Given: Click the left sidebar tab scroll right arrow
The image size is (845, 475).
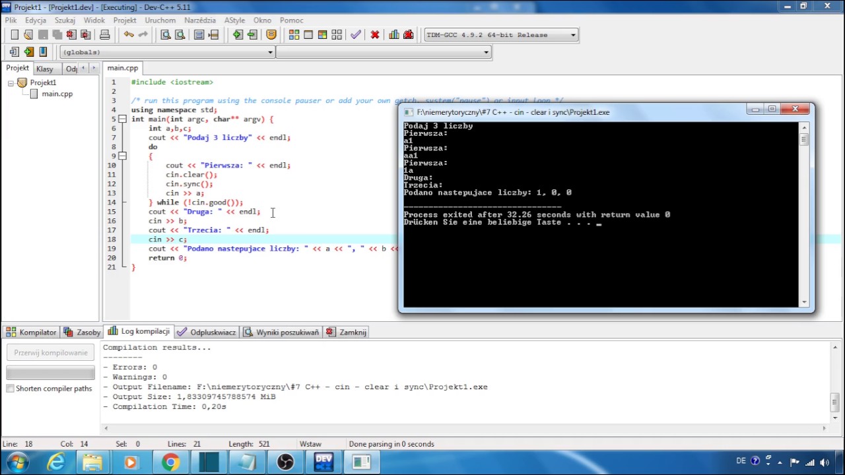Looking at the screenshot, I should click(94, 69).
